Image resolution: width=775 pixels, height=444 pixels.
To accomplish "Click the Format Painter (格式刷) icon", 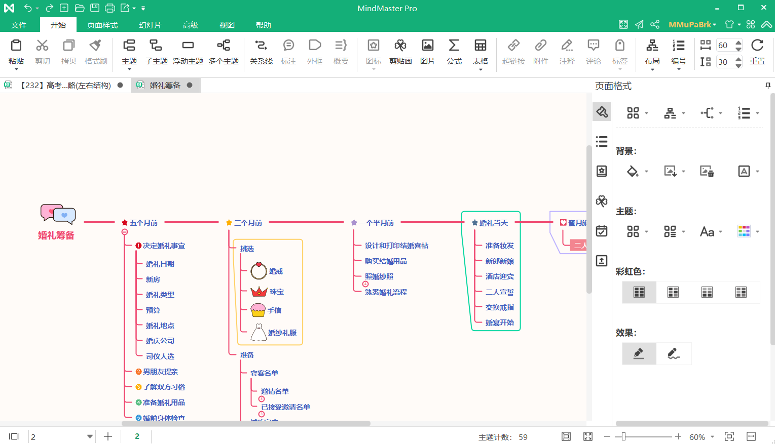I will (x=95, y=46).
